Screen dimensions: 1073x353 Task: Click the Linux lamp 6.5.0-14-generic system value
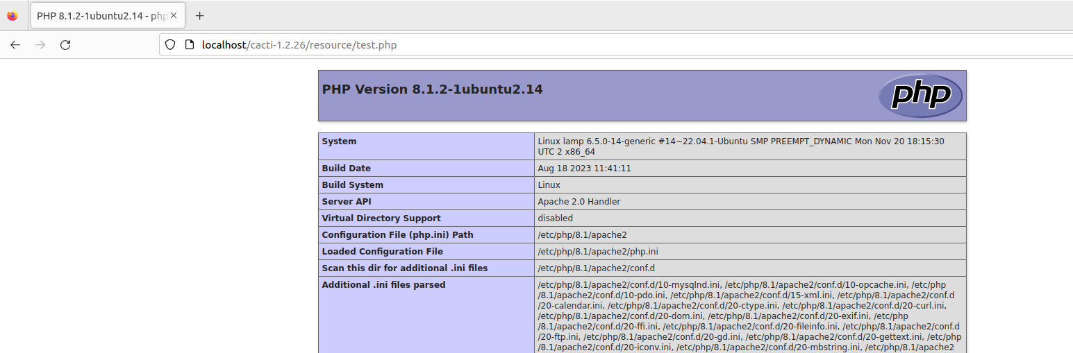pyautogui.click(x=741, y=146)
